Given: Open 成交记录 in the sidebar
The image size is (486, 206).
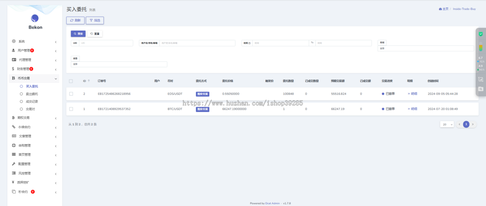Looking at the screenshot, I should pos(32,102).
